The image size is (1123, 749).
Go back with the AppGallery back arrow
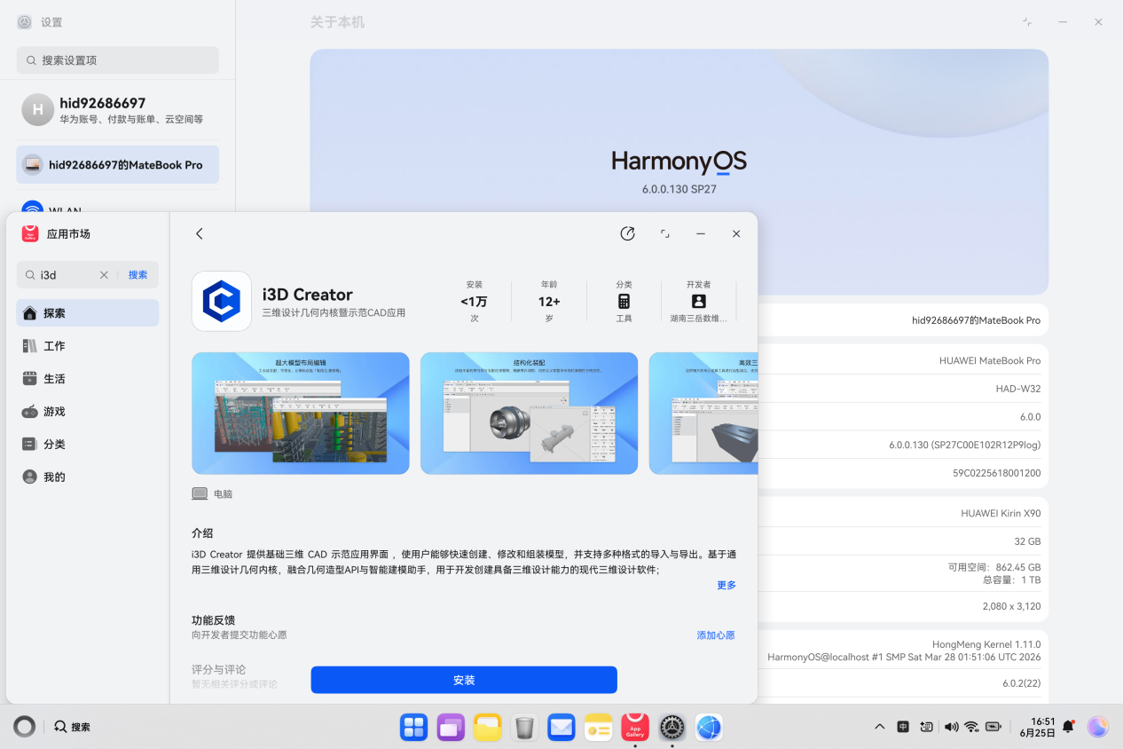pyautogui.click(x=200, y=233)
